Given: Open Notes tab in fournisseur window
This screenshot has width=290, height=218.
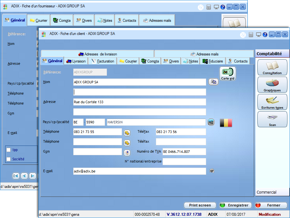Looking at the screenshot, I should coord(105,21).
